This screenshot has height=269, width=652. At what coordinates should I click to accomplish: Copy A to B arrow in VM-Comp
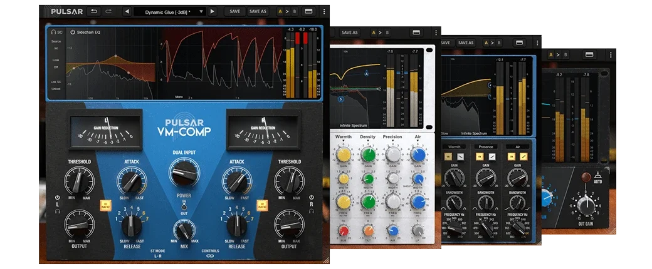pos(287,11)
